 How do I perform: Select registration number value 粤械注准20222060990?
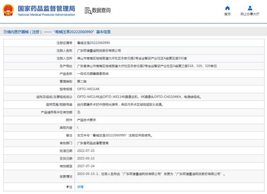(x=93, y=43)
